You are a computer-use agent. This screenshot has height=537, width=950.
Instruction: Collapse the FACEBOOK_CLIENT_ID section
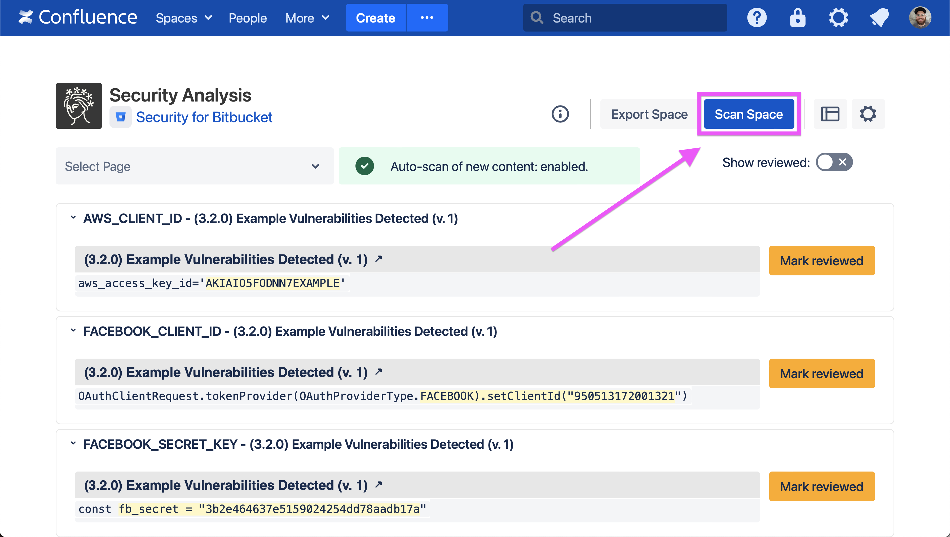pos(73,331)
